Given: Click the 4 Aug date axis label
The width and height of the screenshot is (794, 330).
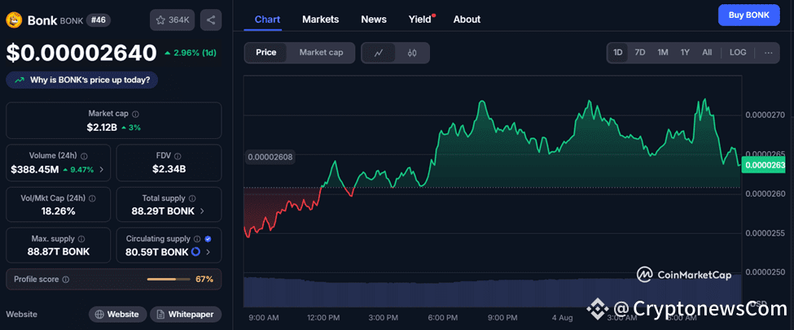Looking at the screenshot, I should [563, 318].
